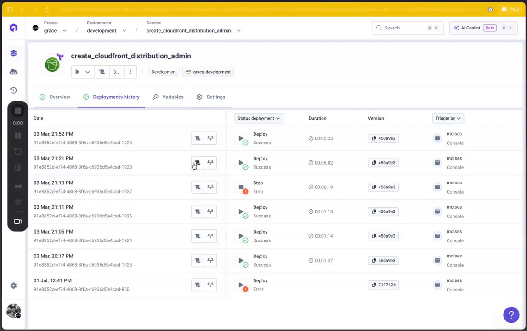Expand the Status deployment filter

(x=259, y=118)
